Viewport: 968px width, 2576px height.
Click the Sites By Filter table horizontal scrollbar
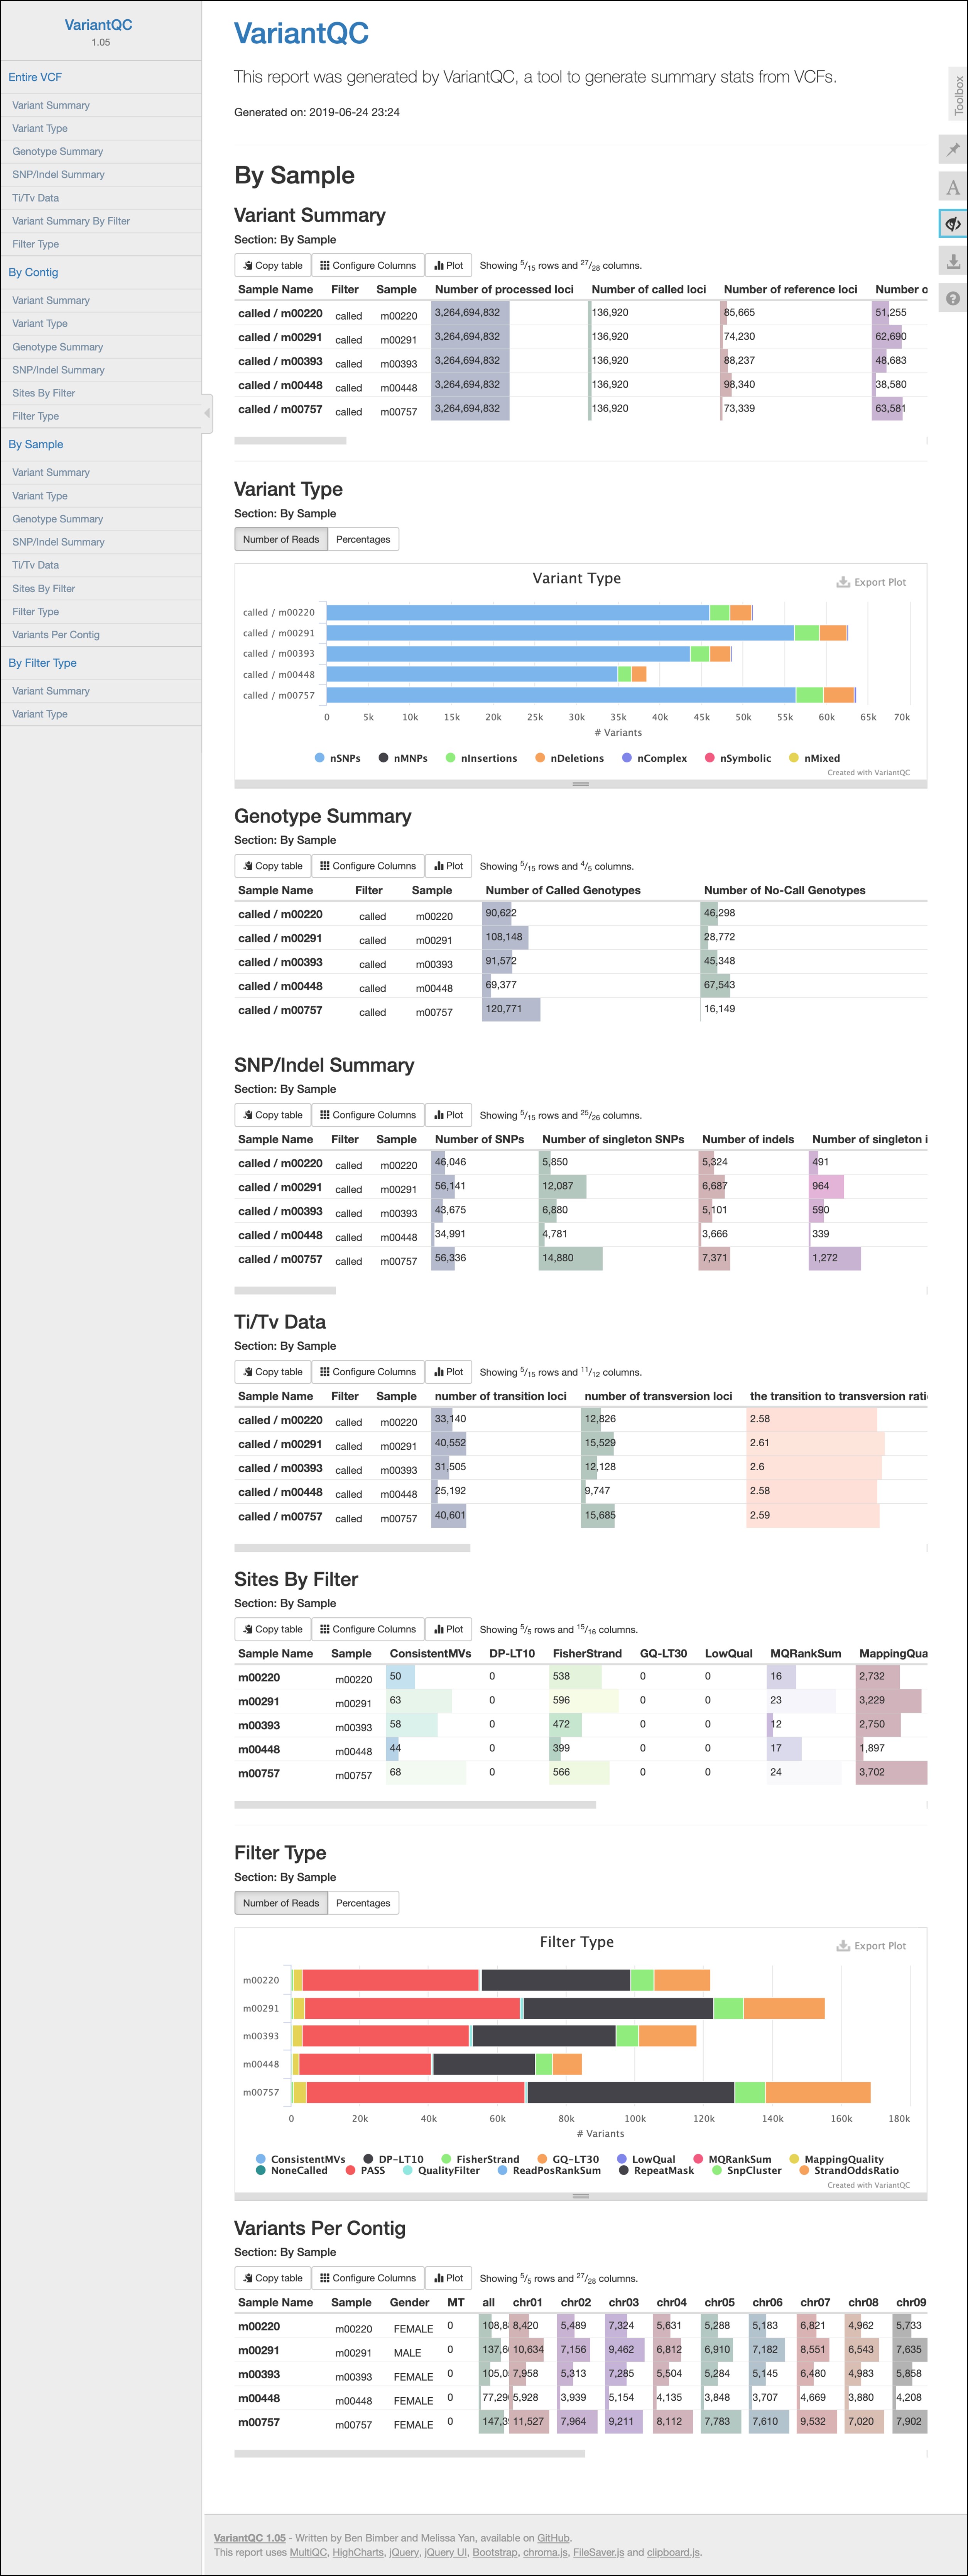point(415,1805)
